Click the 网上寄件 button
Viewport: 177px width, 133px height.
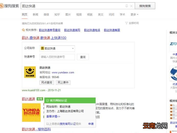pos(63,83)
